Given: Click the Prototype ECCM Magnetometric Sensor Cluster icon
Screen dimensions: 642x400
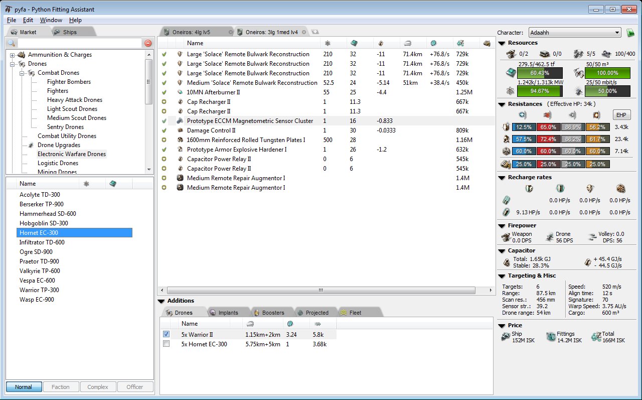Looking at the screenshot, I should click(180, 121).
